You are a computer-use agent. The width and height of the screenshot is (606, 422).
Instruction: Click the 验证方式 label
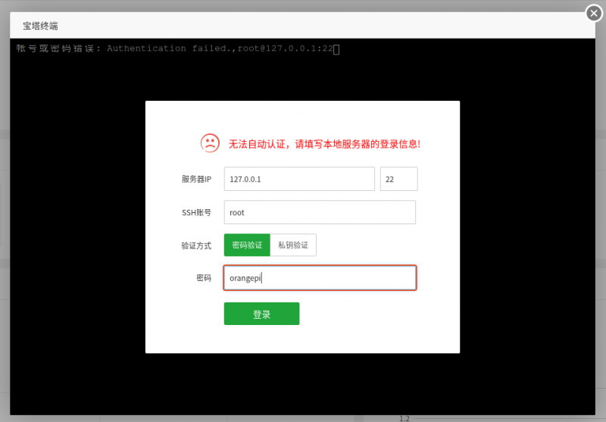click(196, 245)
